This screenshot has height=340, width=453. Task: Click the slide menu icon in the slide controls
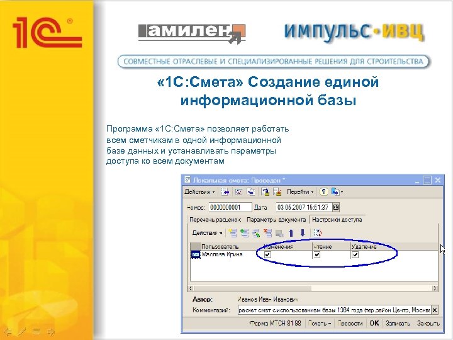click(x=36, y=331)
